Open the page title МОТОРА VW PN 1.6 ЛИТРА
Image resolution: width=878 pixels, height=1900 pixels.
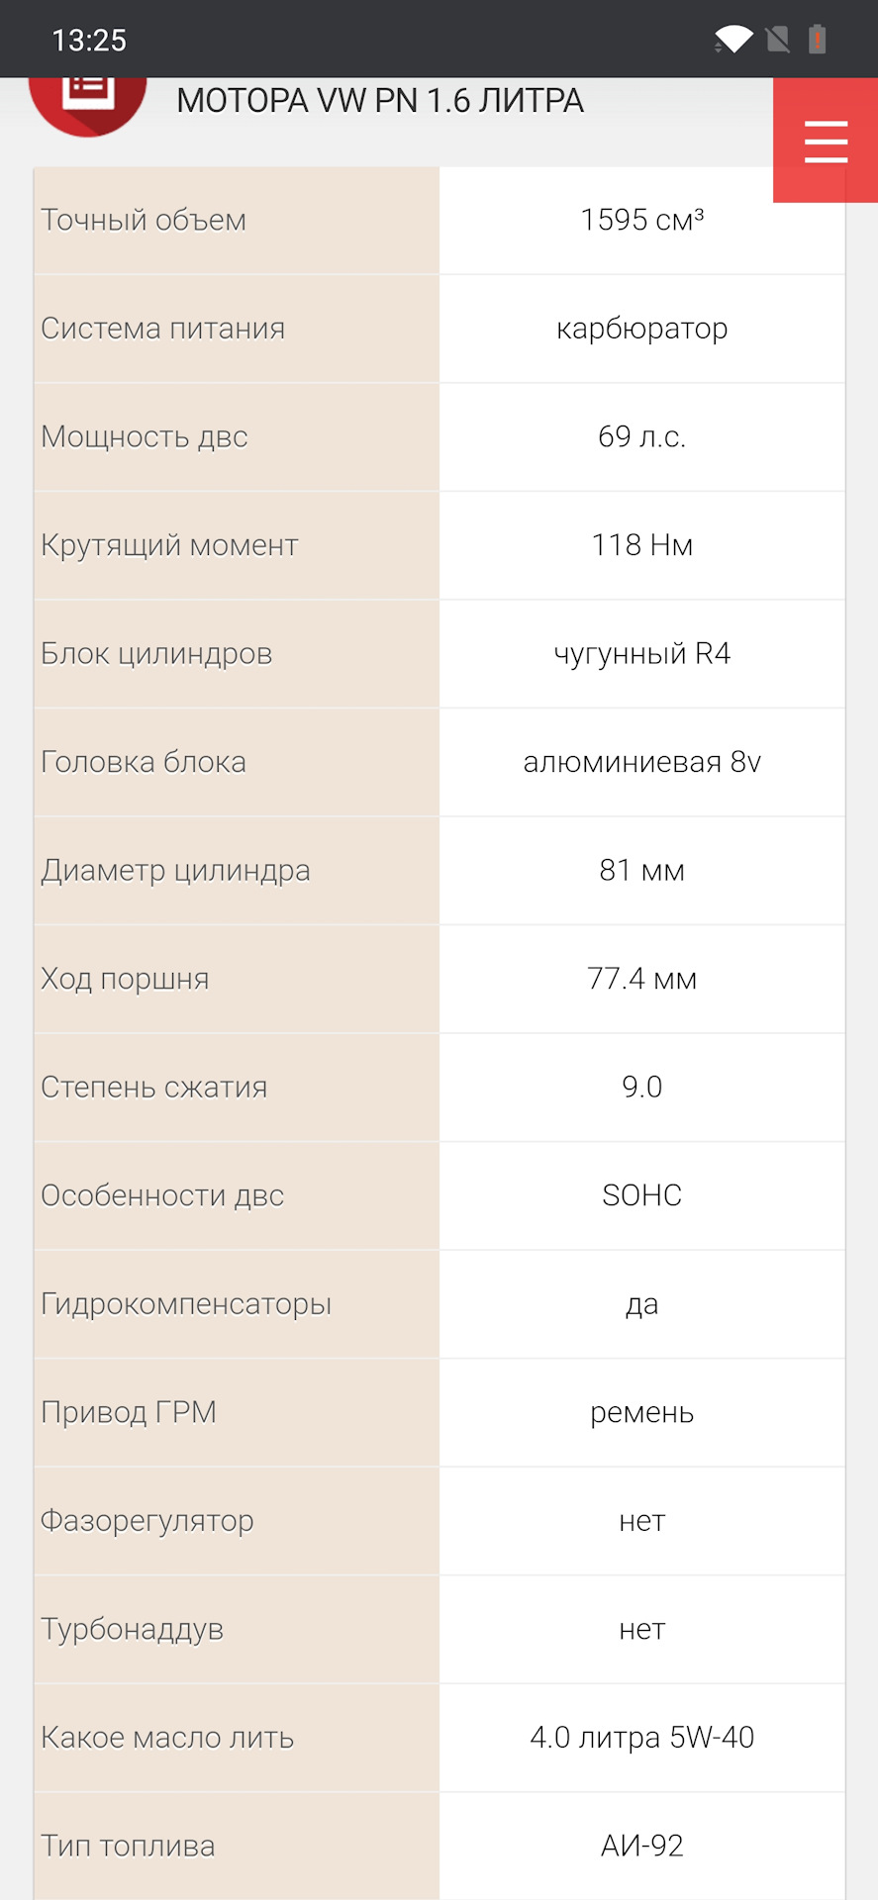point(380,100)
